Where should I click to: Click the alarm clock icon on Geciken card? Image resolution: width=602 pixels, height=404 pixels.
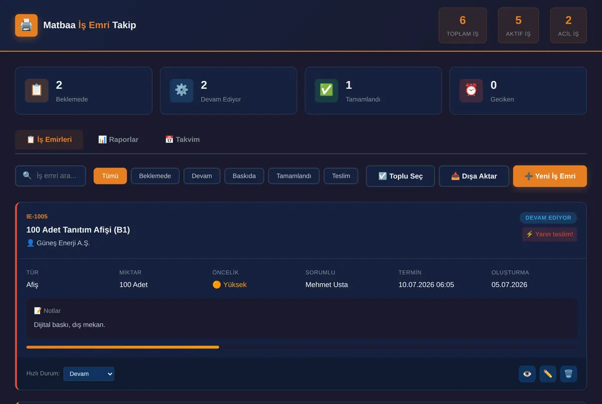pyautogui.click(x=471, y=90)
